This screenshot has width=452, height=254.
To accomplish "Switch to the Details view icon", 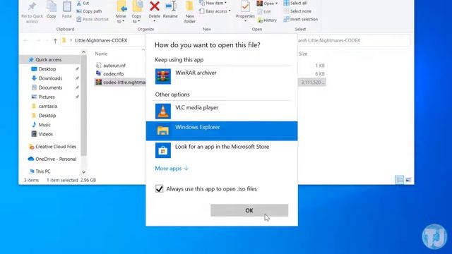I will point(400,180).
